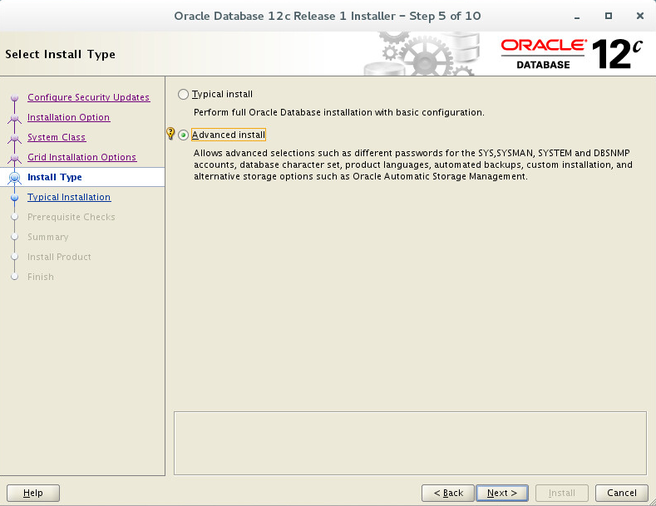This screenshot has height=506, width=656.
Task: Click the installer title bar text
Action: point(327,16)
